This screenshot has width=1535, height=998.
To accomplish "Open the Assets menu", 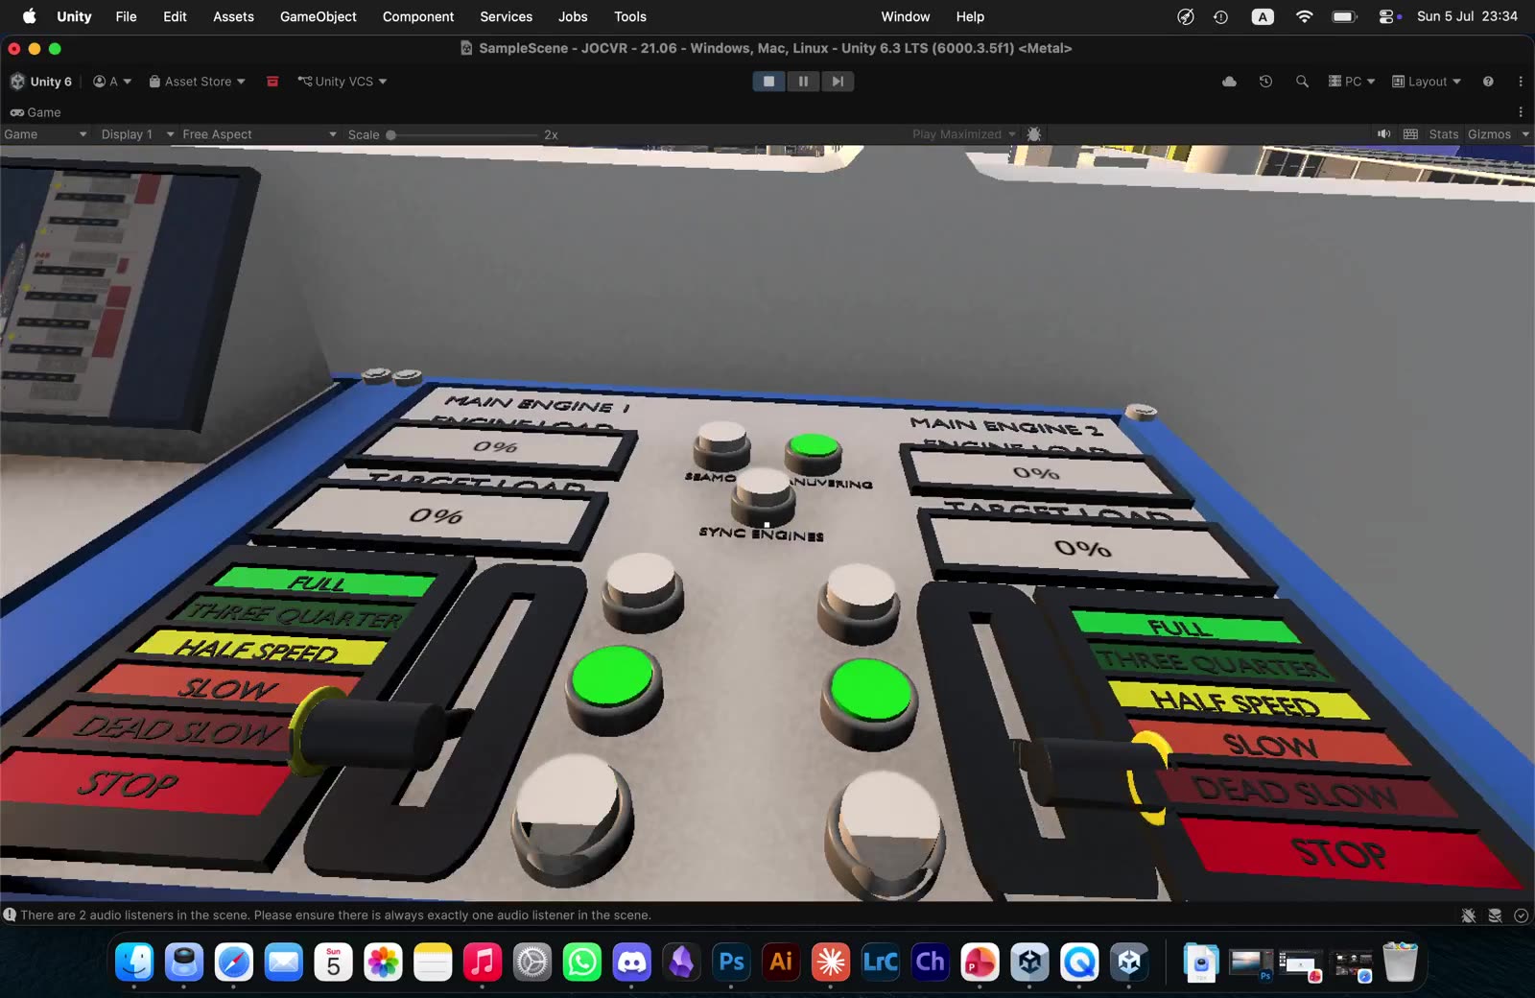I will [x=233, y=16].
